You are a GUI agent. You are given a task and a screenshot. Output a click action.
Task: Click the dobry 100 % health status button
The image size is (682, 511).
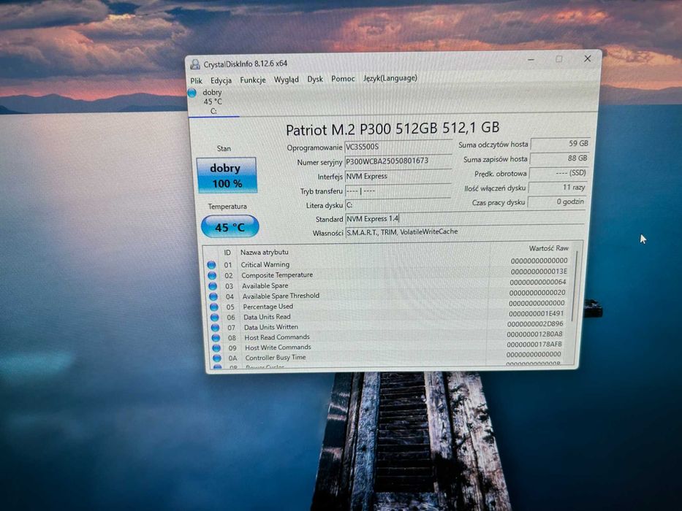pyautogui.click(x=226, y=175)
